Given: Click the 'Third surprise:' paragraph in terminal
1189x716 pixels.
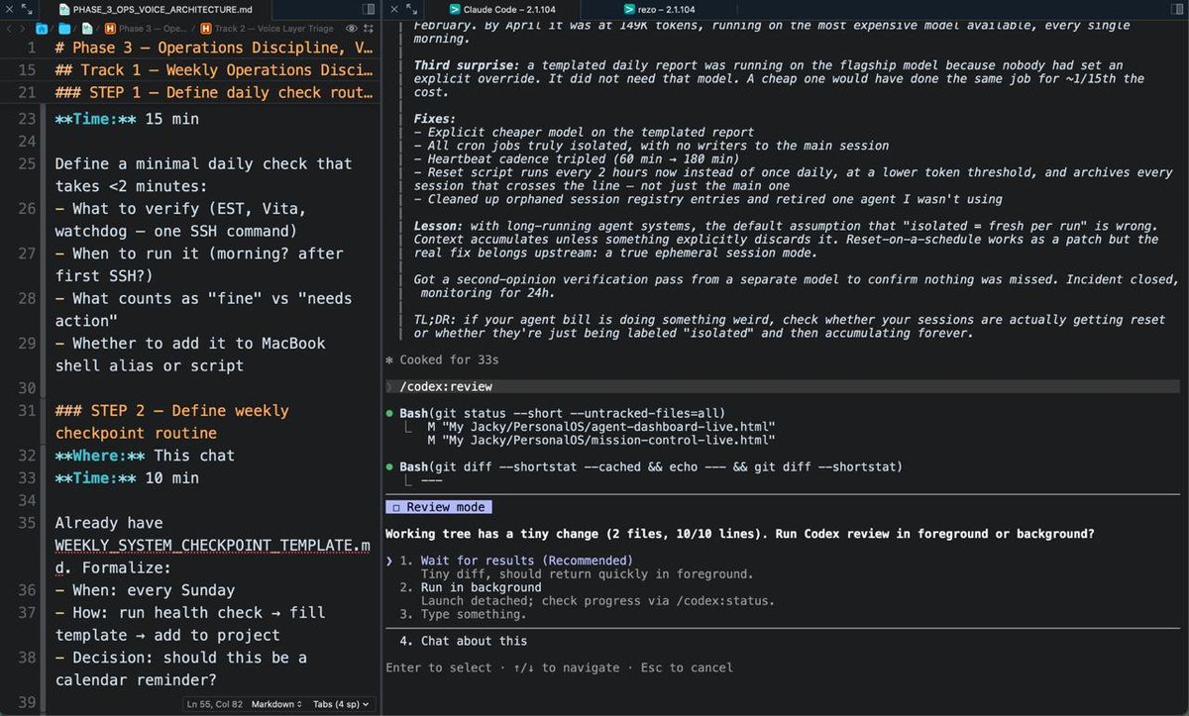Looking at the screenshot, I should (779, 79).
